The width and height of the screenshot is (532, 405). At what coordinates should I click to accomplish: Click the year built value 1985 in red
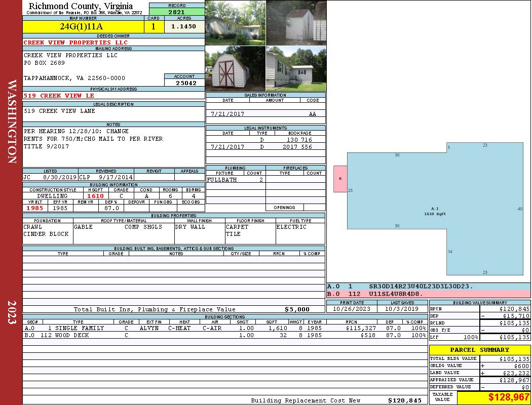pos(35,208)
